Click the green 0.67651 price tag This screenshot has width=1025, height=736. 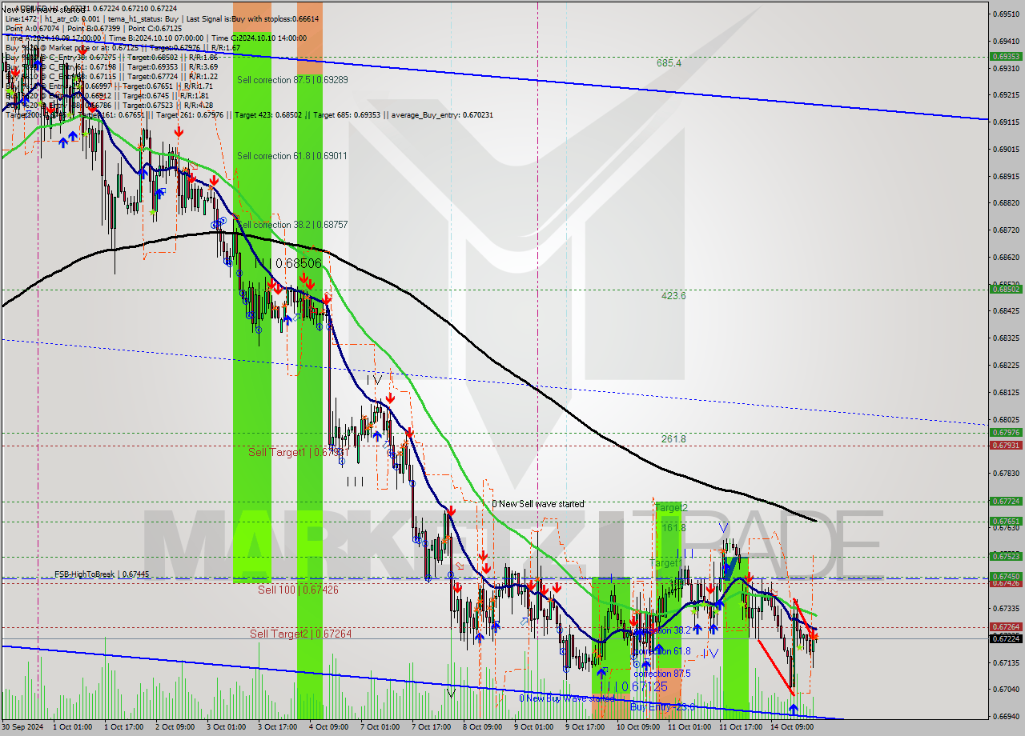[1006, 522]
